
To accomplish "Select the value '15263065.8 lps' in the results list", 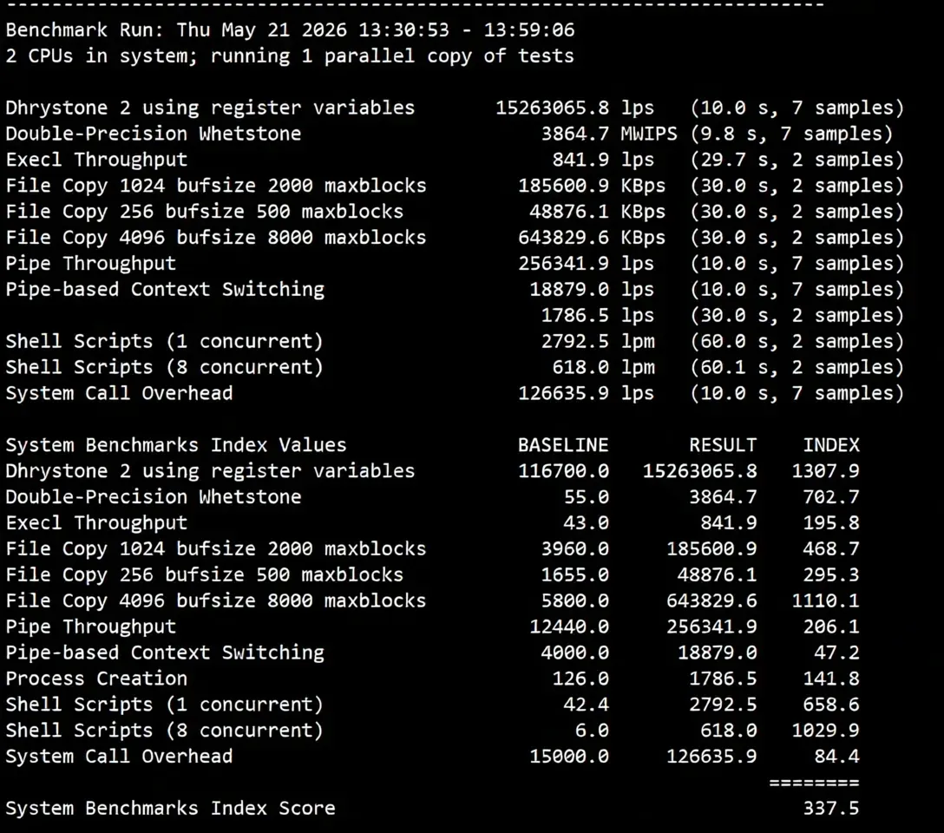I will point(574,107).
